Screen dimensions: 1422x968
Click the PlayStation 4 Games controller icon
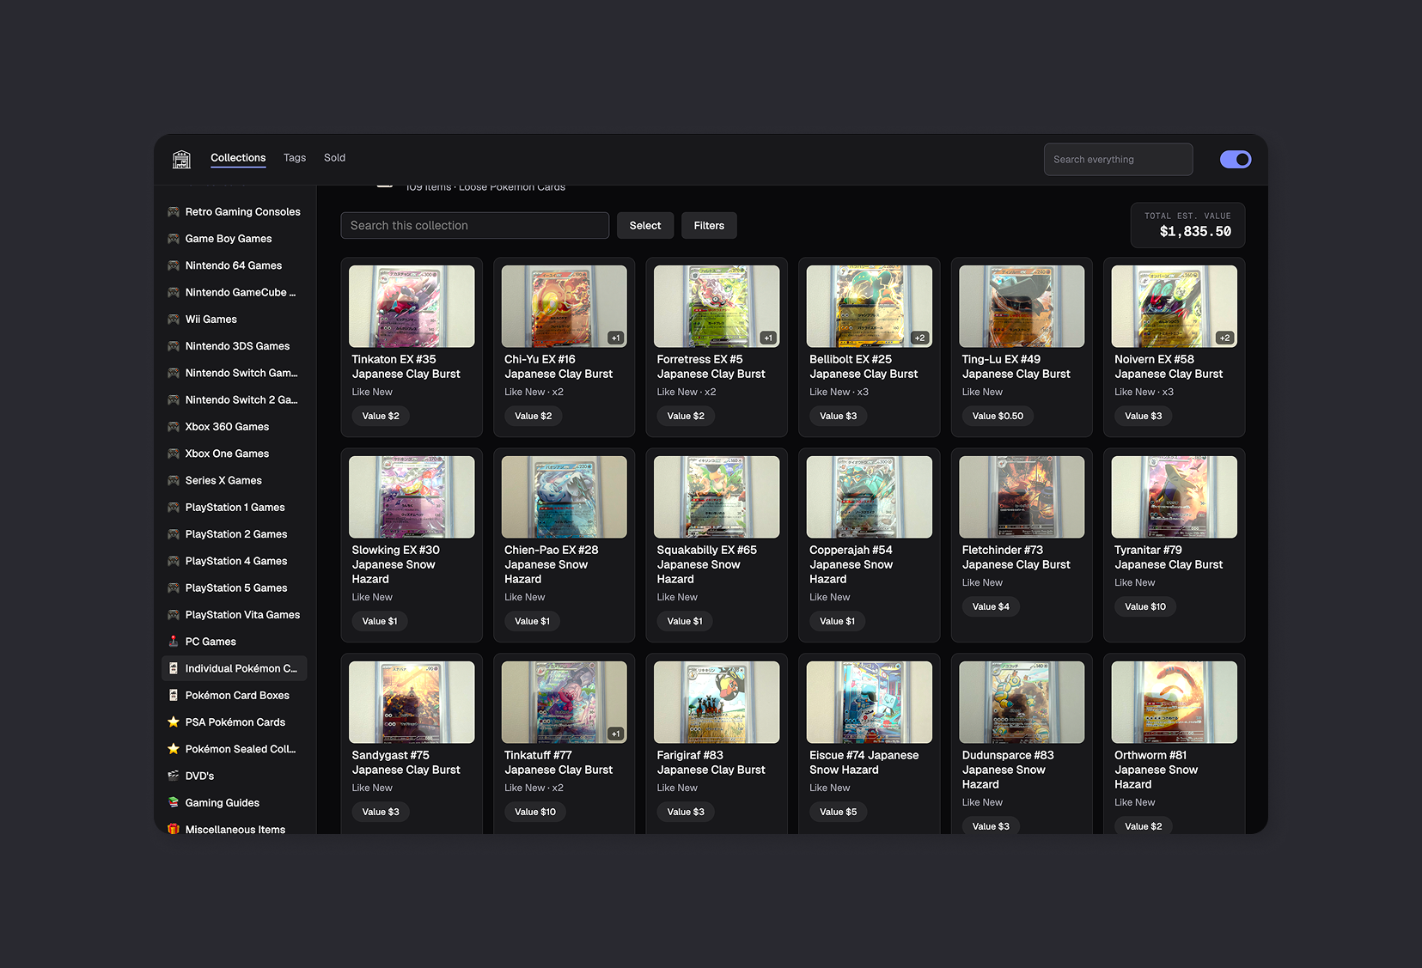point(174,561)
